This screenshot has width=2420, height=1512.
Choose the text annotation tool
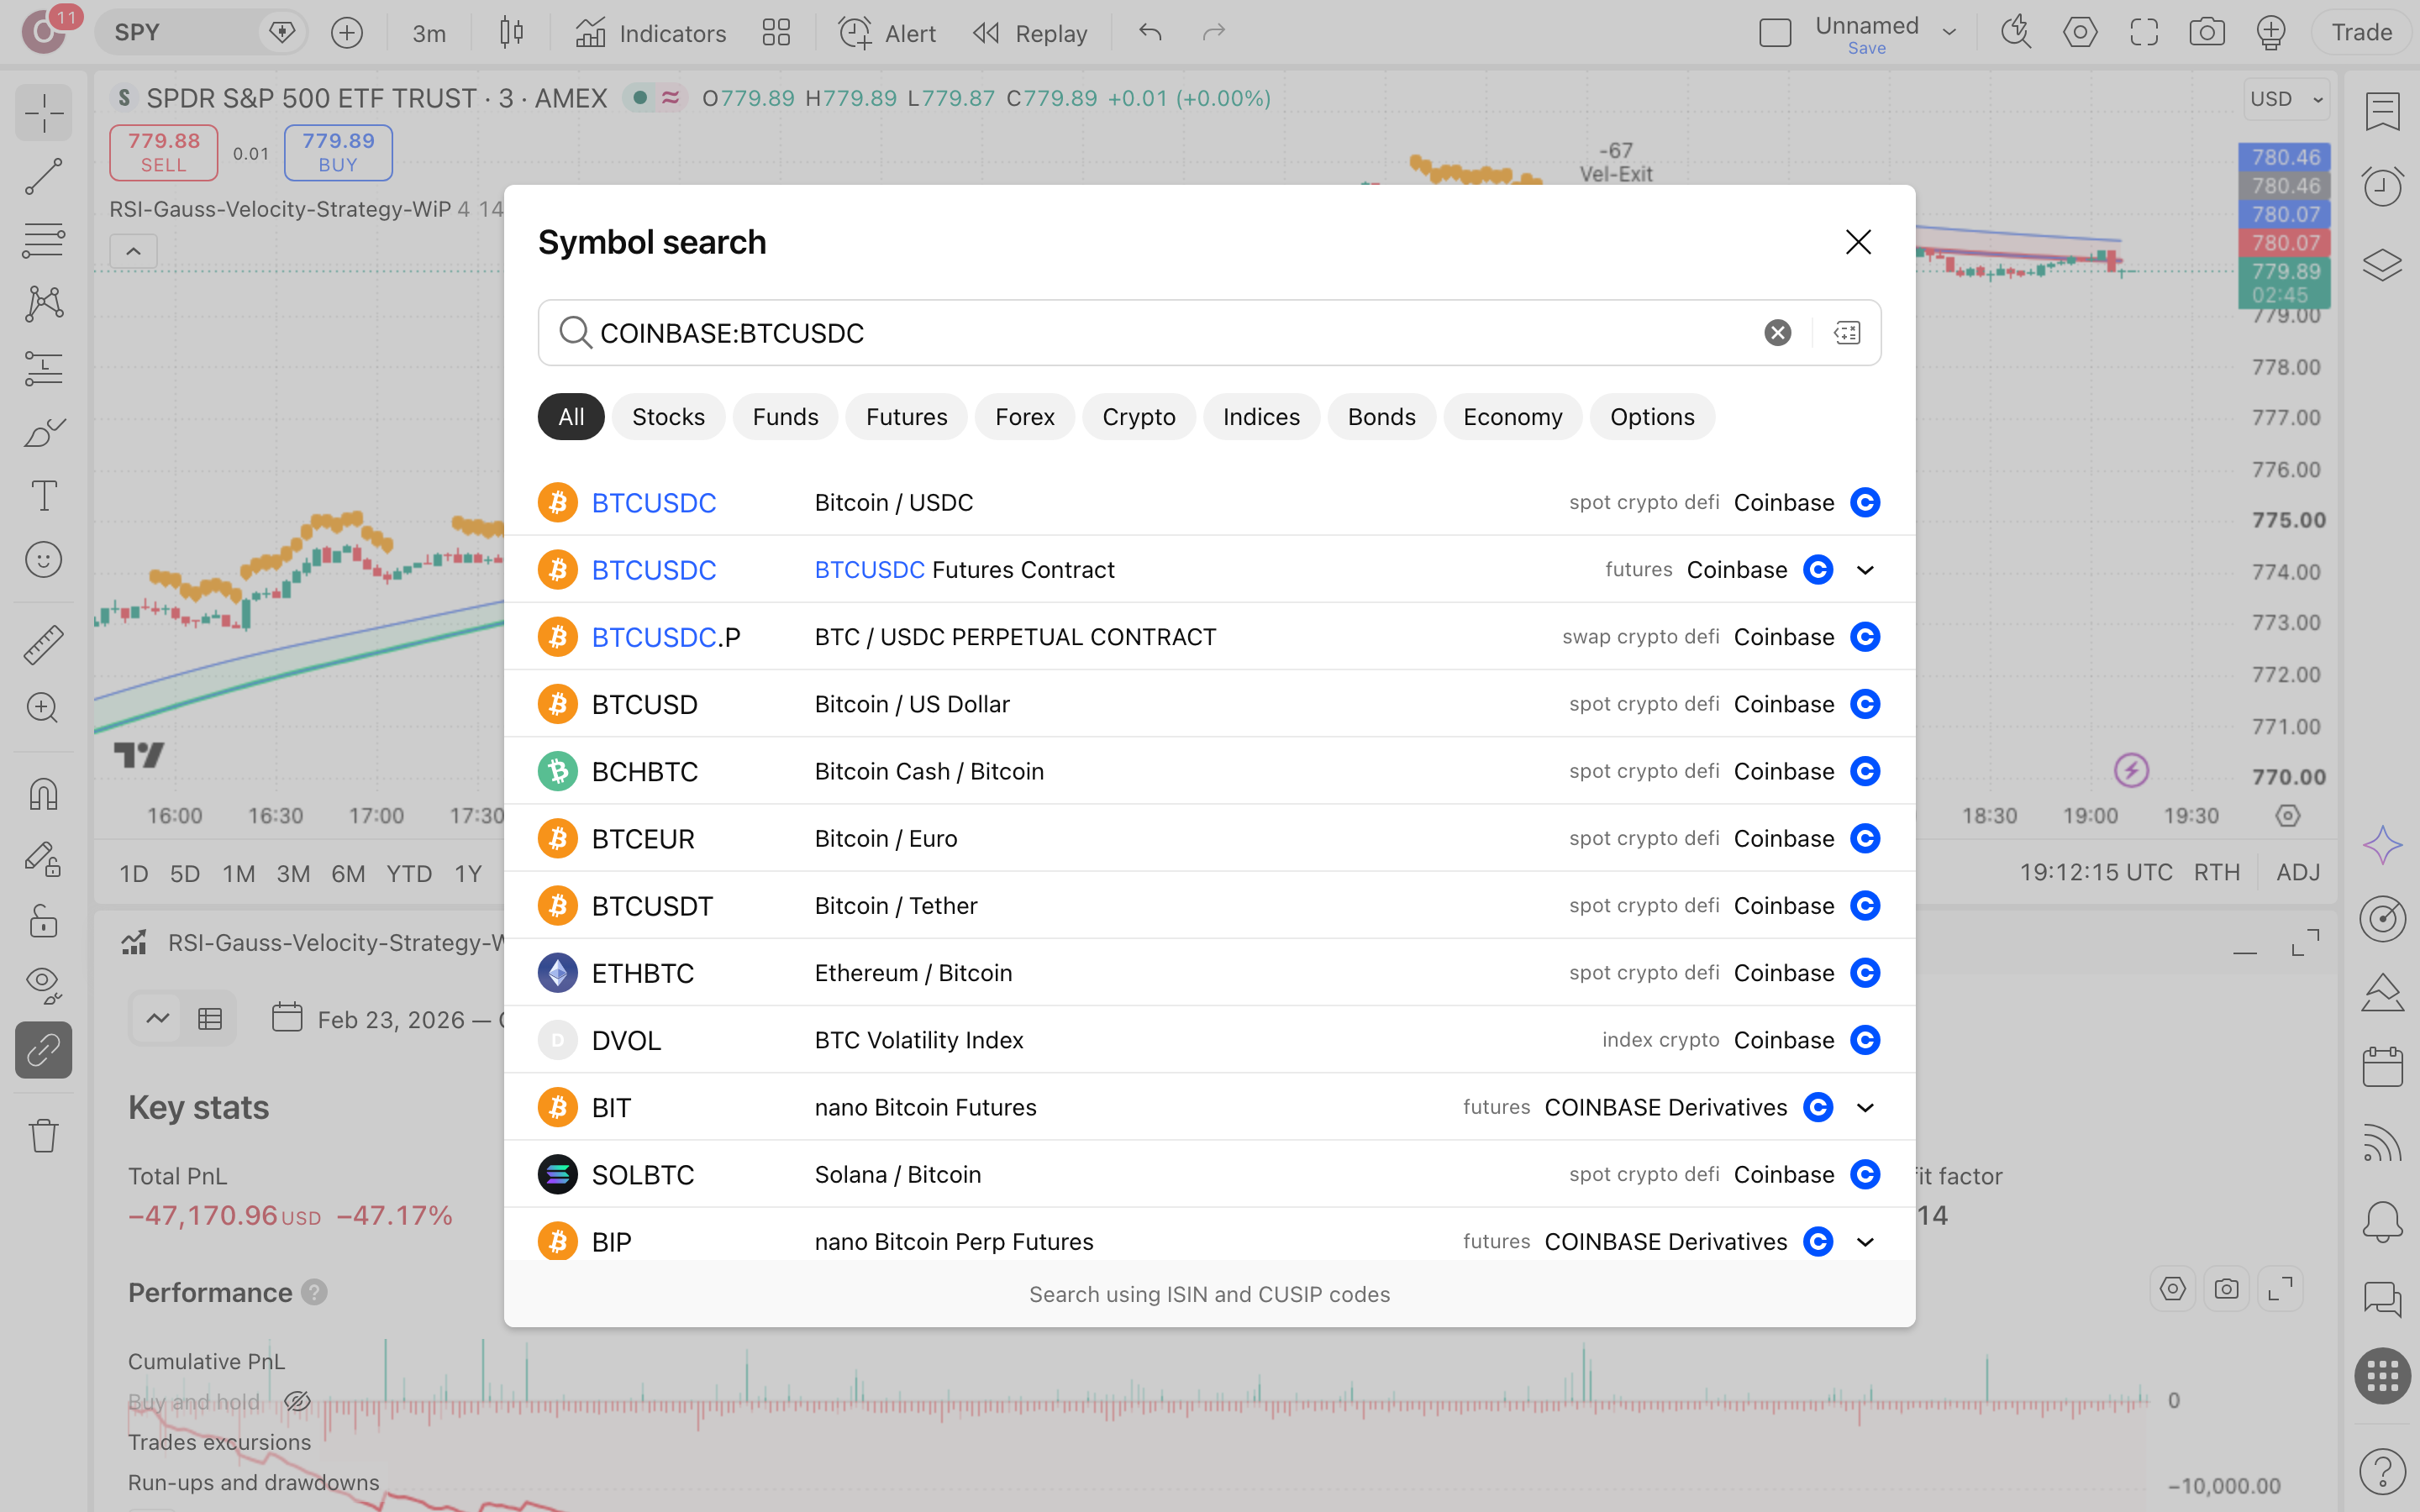(x=44, y=495)
